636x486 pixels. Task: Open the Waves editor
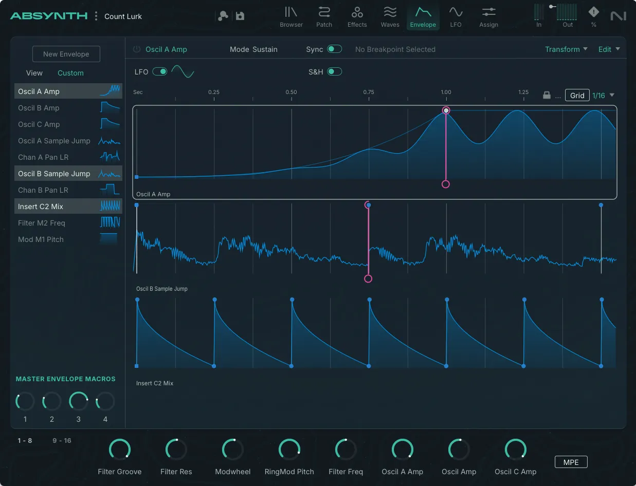click(390, 17)
